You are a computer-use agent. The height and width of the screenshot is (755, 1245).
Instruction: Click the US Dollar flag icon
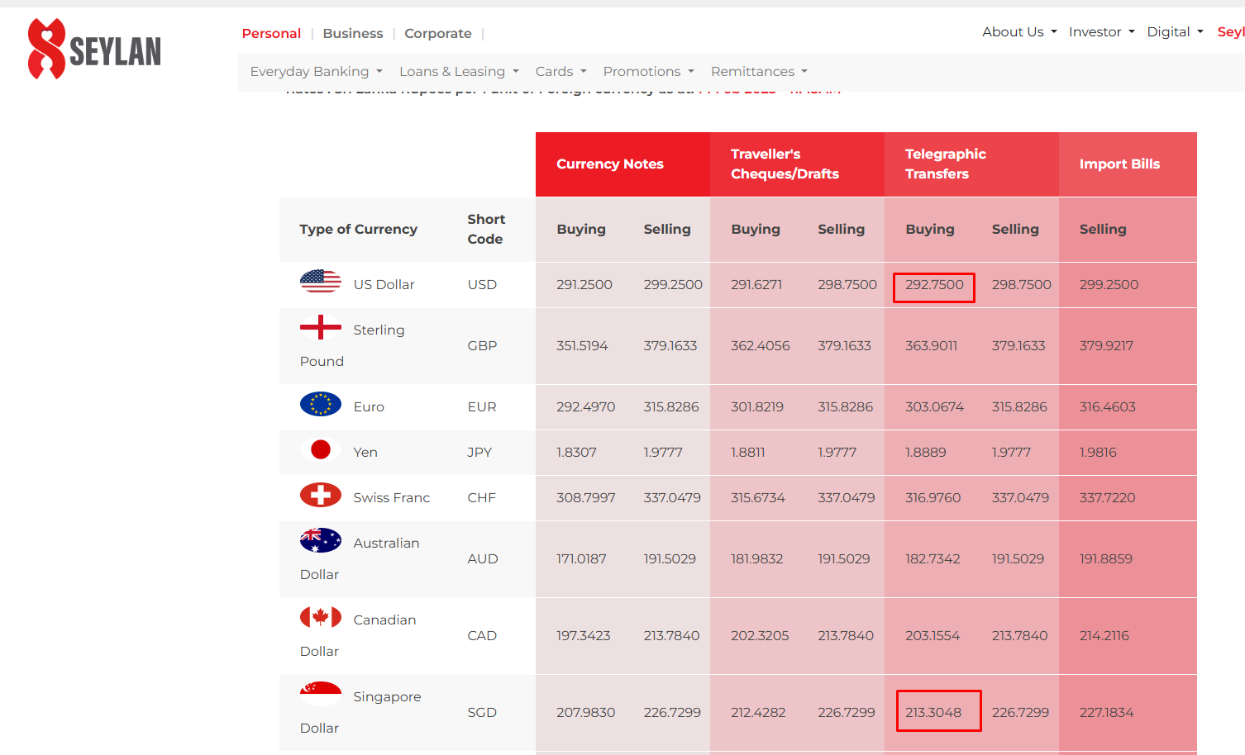pyautogui.click(x=321, y=282)
